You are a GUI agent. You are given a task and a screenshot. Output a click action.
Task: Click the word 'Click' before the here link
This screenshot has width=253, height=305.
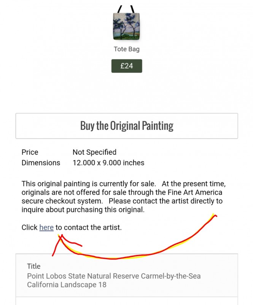29,228
